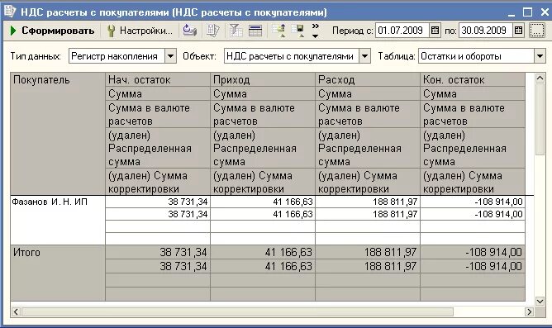This screenshot has height=328, width=552.
Task: Click the period selection ellipsis button
Action: pos(537,31)
